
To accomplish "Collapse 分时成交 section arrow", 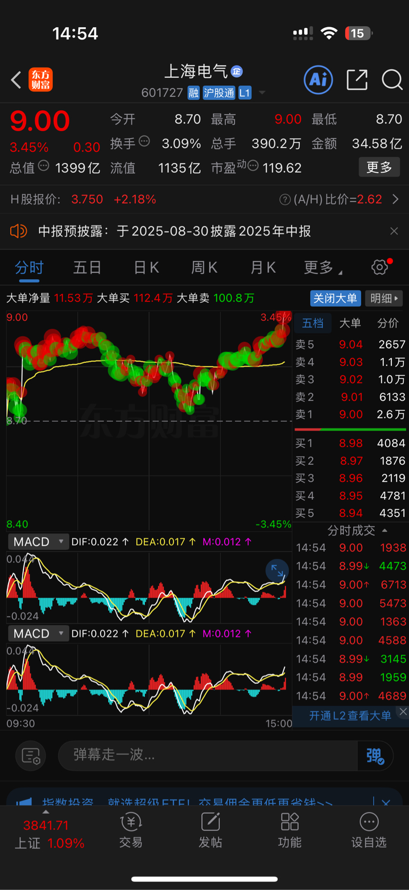I will tap(385, 530).
